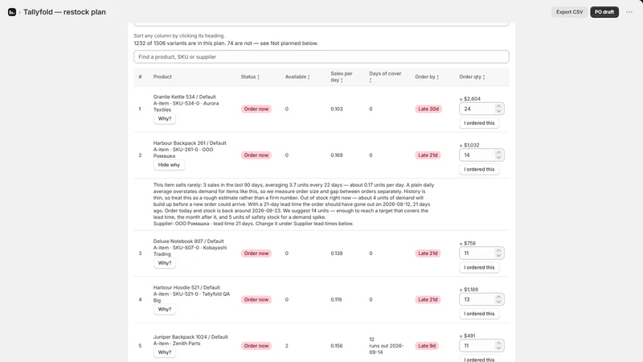The height and width of the screenshot is (362, 643).
Task: Click the Tallyfold — restock plan title
Action: [64, 12]
